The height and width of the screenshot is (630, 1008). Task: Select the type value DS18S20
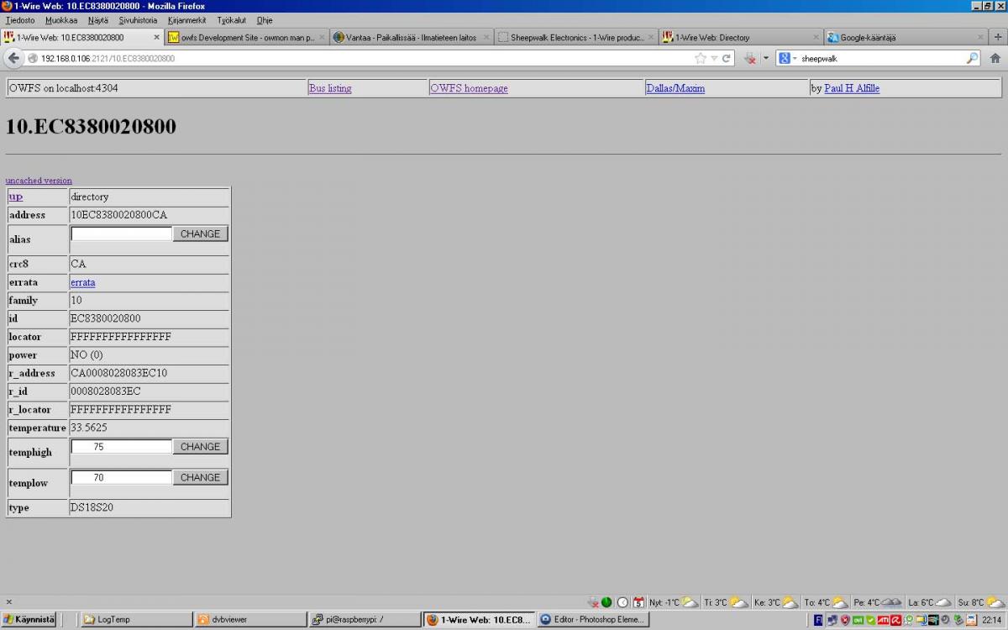(x=92, y=507)
